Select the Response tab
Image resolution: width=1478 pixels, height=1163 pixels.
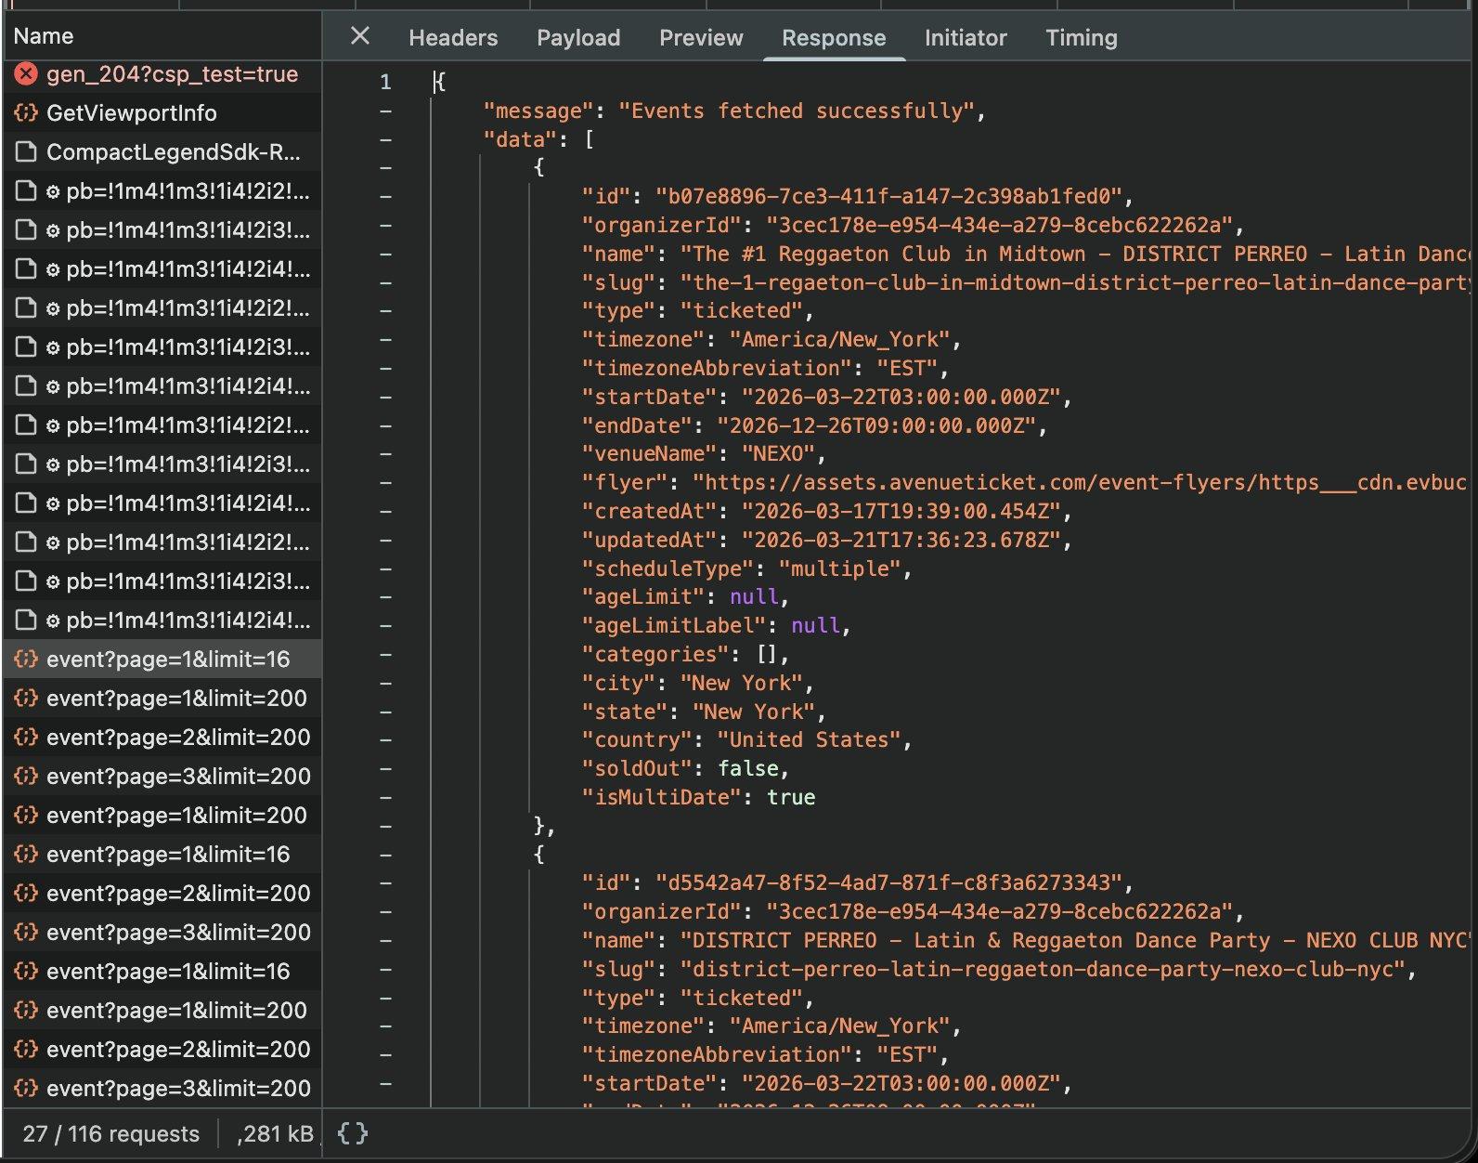[x=834, y=38]
